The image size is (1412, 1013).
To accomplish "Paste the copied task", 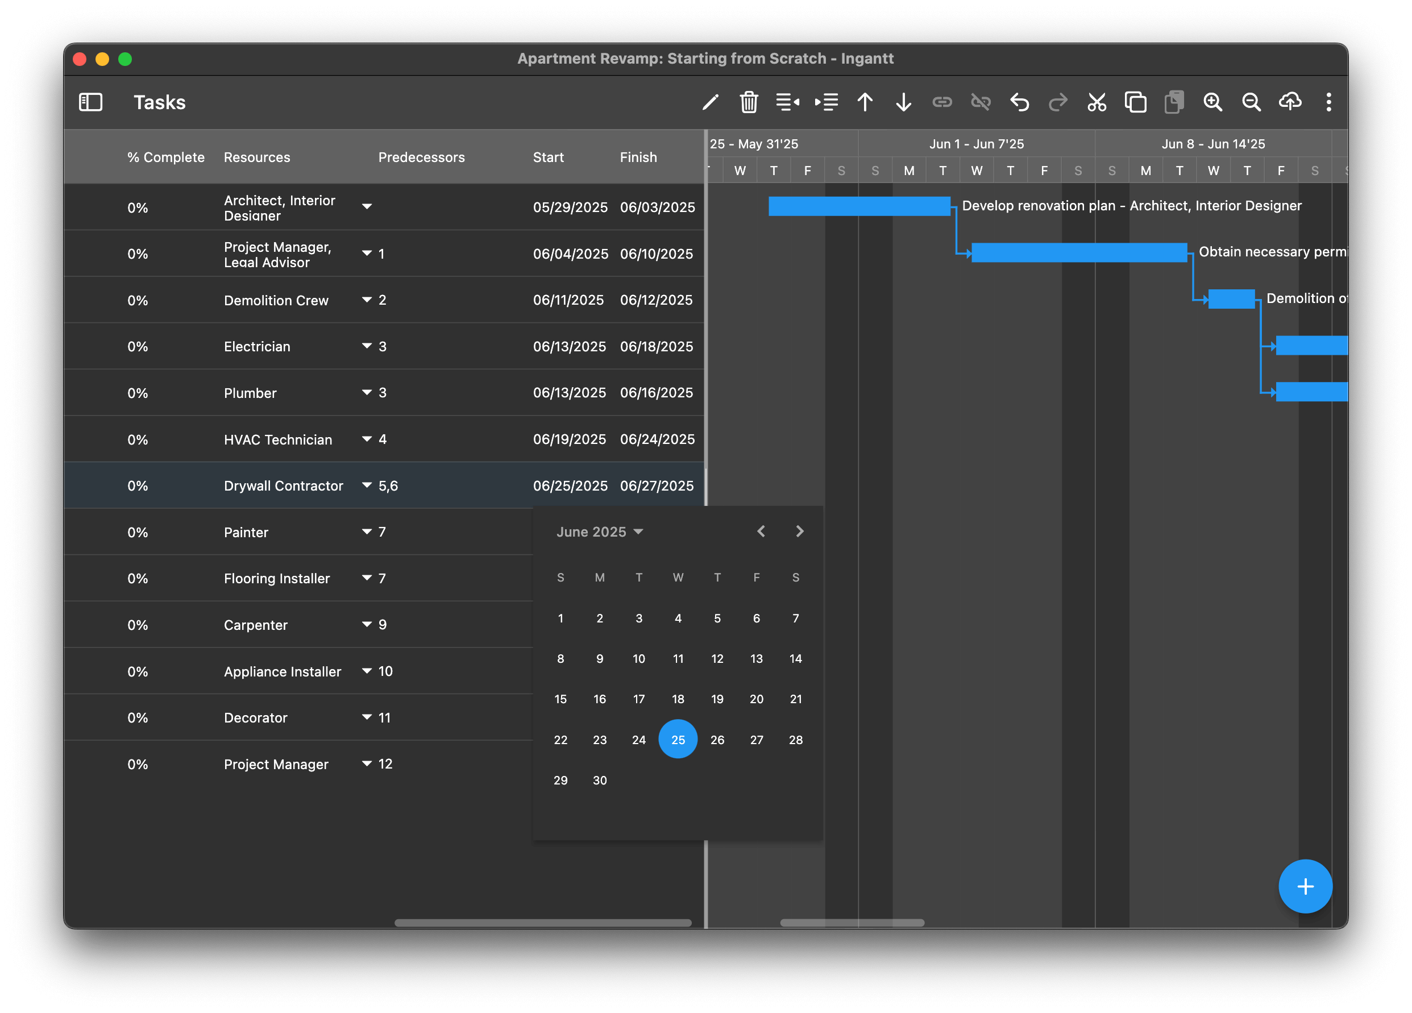I will (1174, 102).
